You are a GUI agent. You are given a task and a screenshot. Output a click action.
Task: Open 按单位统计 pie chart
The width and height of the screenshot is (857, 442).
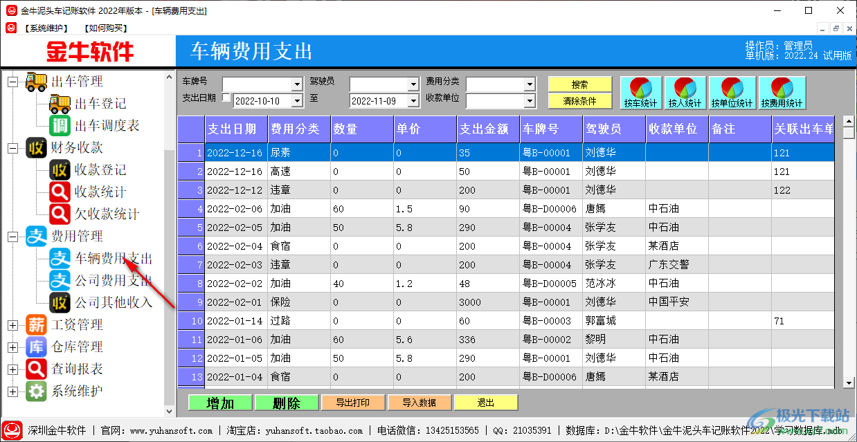click(x=732, y=93)
